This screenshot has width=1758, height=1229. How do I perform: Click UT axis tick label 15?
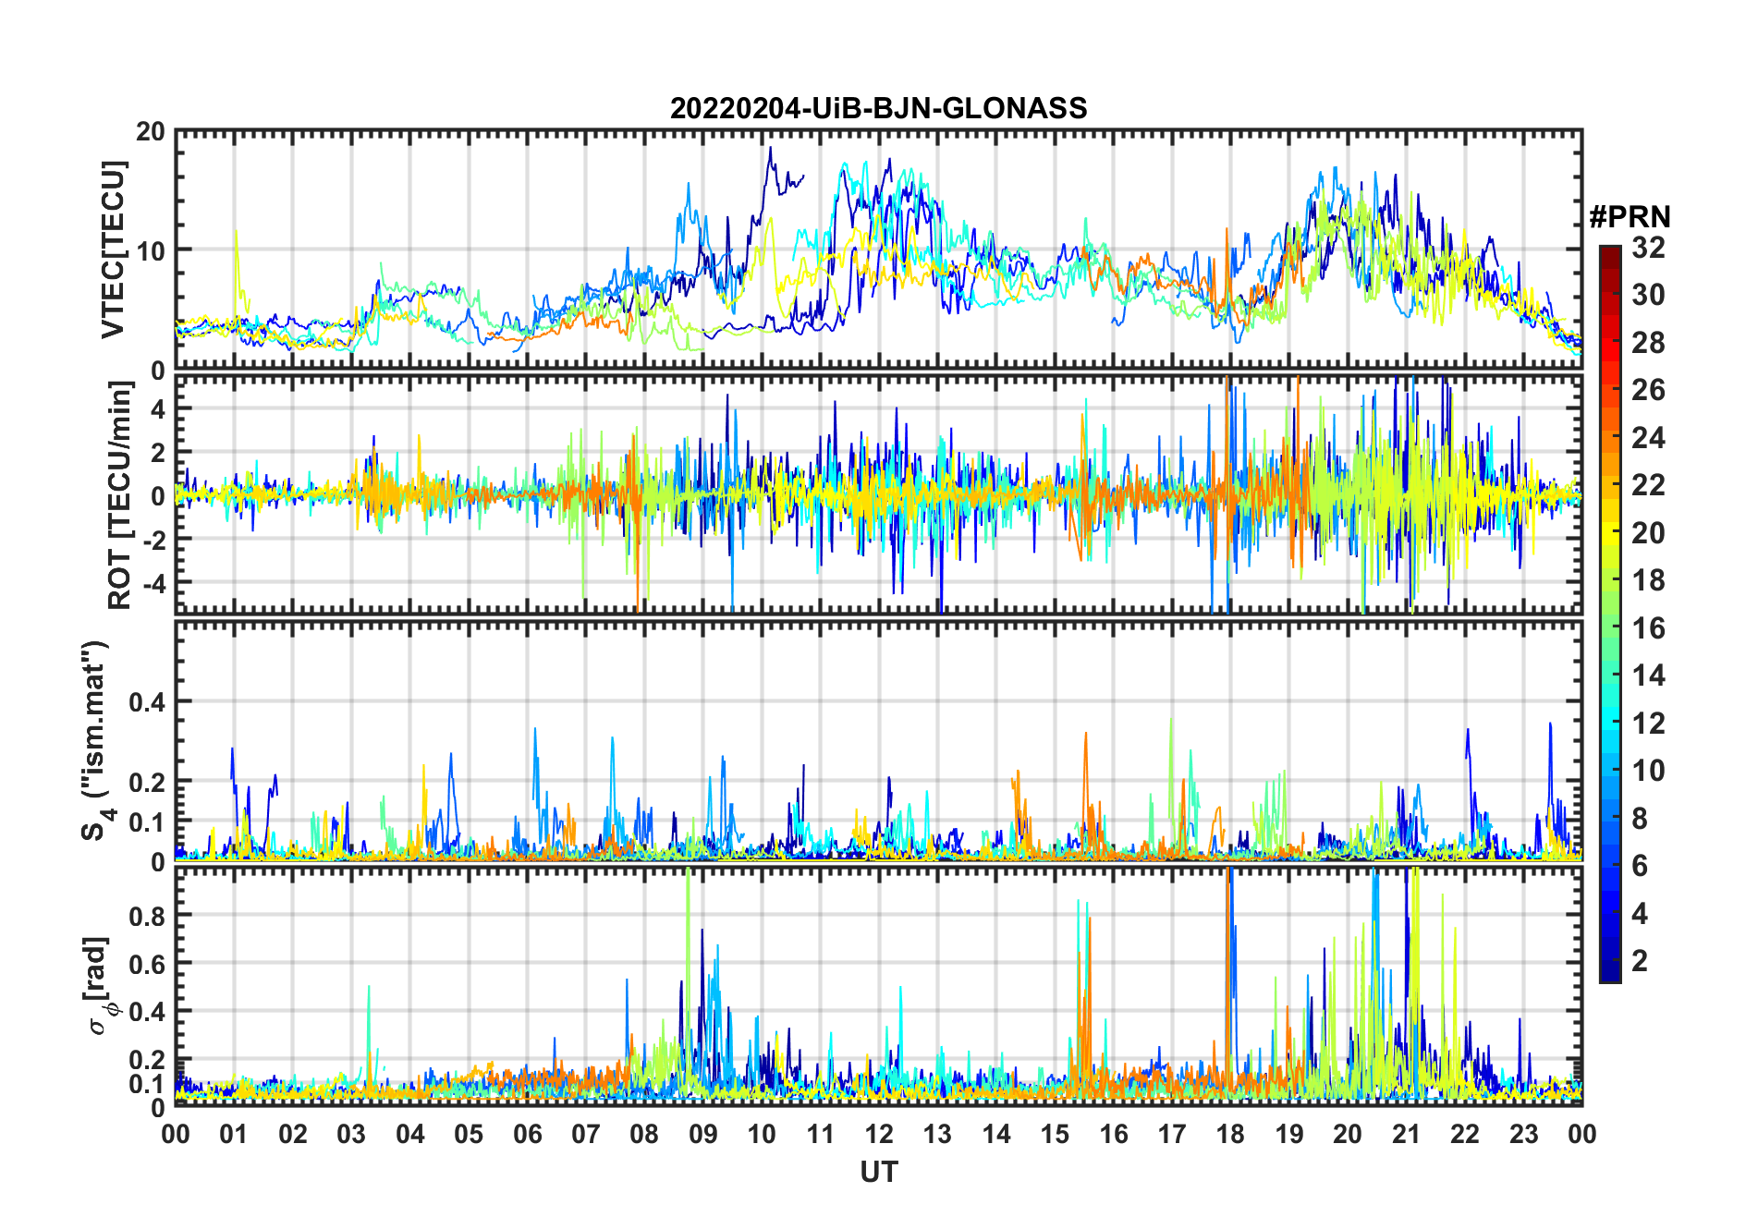pos(1055,1134)
